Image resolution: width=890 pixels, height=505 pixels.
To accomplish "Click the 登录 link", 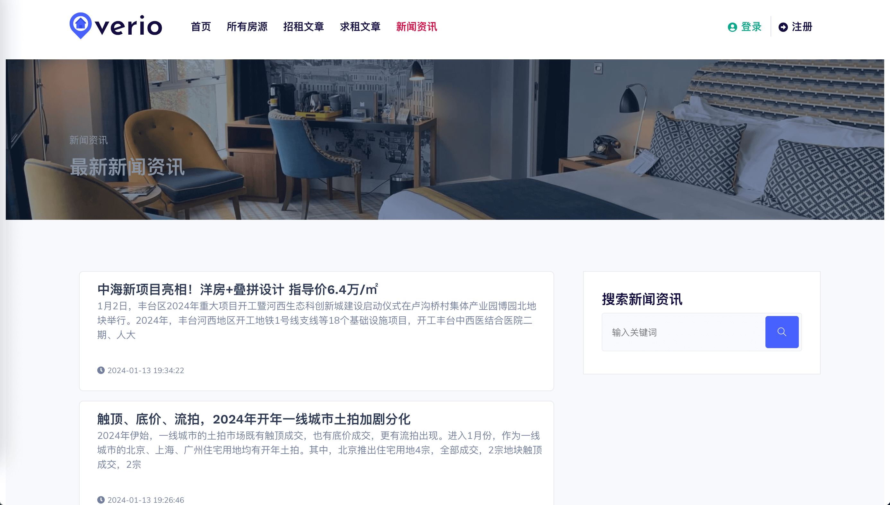I will point(751,27).
